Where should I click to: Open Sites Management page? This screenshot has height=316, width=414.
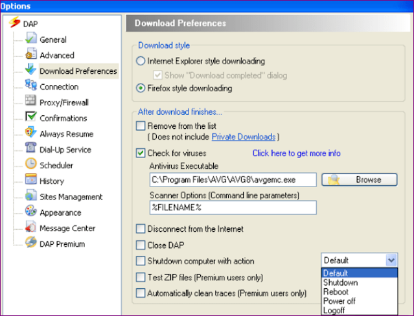(71, 197)
